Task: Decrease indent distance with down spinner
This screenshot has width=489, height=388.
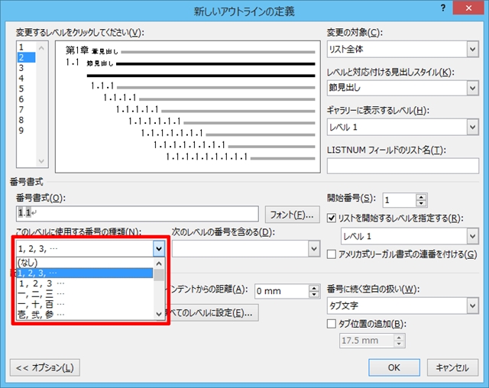Action: [314, 295]
